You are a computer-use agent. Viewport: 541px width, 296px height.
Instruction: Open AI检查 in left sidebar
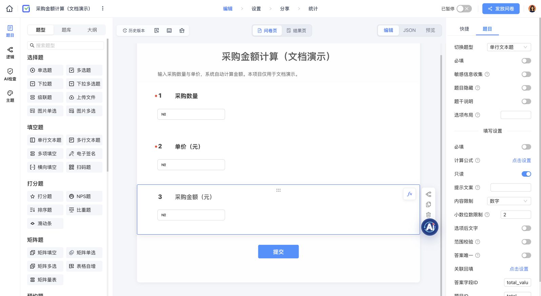pyautogui.click(x=10, y=75)
